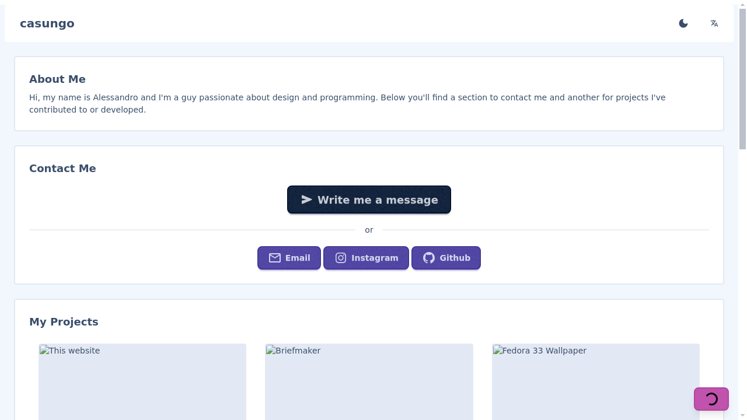Visit the Github profile link text
Viewport: 747px width, 420px height.
[455, 258]
